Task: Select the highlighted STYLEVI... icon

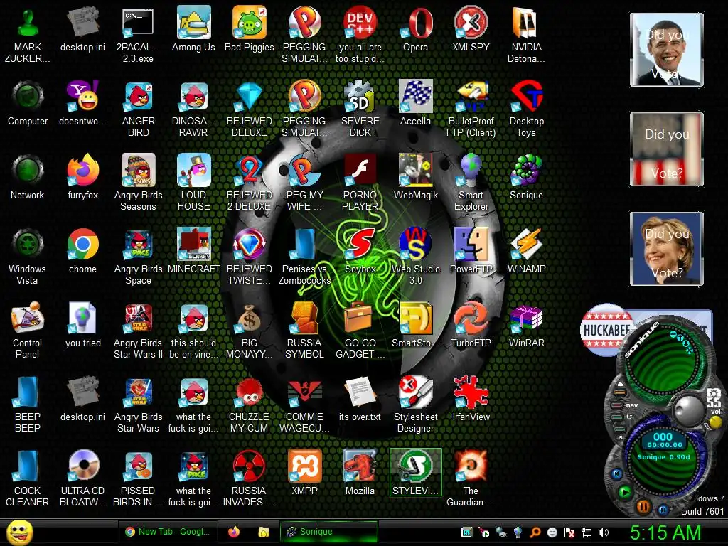Action: (x=415, y=472)
